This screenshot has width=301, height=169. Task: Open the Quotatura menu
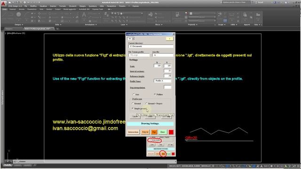tap(93, 6)
